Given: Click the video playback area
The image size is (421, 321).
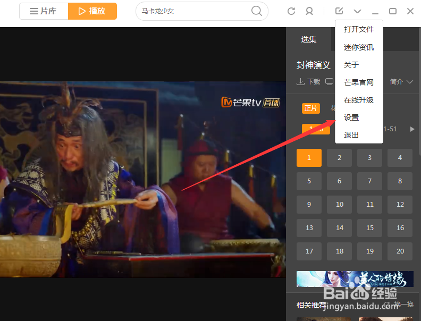Looking at the screenshot, I should click(143, 179).
